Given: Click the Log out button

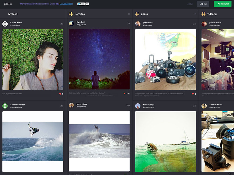Looking at the screenshot, I should pyautogui.click(x=203, y=4).
